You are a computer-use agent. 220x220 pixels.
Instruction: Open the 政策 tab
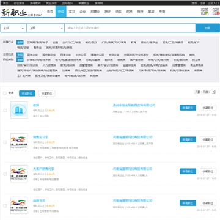(130, 12)
